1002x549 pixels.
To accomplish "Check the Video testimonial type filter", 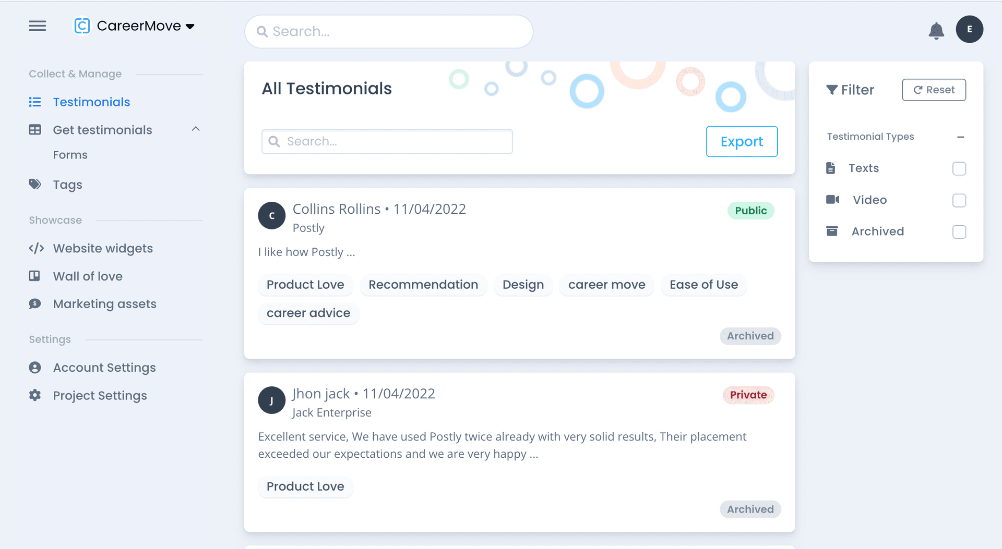I will tap(959, 200).
